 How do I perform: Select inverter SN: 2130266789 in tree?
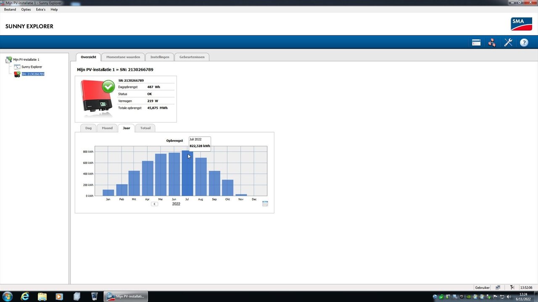click(33, 74)
